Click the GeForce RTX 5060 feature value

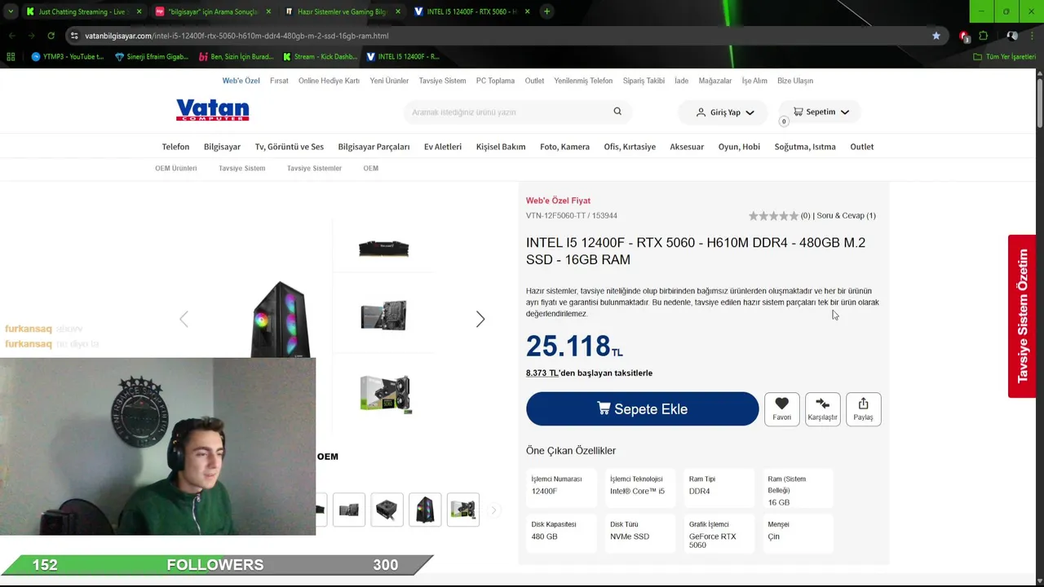coord(712,541)
